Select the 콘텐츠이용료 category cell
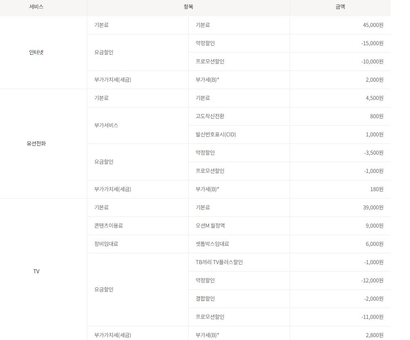 [108, 226]
